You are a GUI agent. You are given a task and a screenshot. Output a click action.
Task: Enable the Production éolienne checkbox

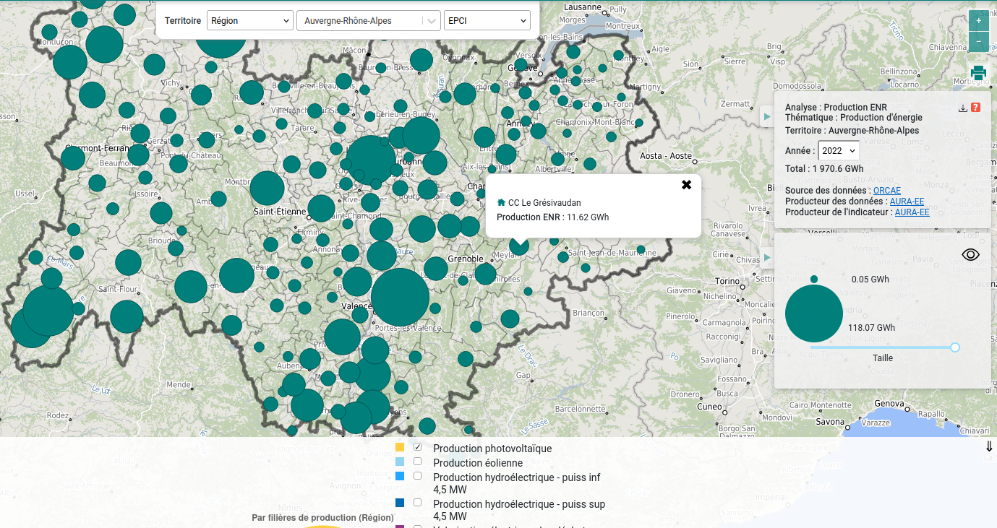417,462
